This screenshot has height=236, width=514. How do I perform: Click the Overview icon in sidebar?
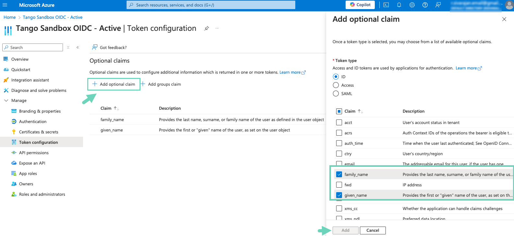coord(6,59)
